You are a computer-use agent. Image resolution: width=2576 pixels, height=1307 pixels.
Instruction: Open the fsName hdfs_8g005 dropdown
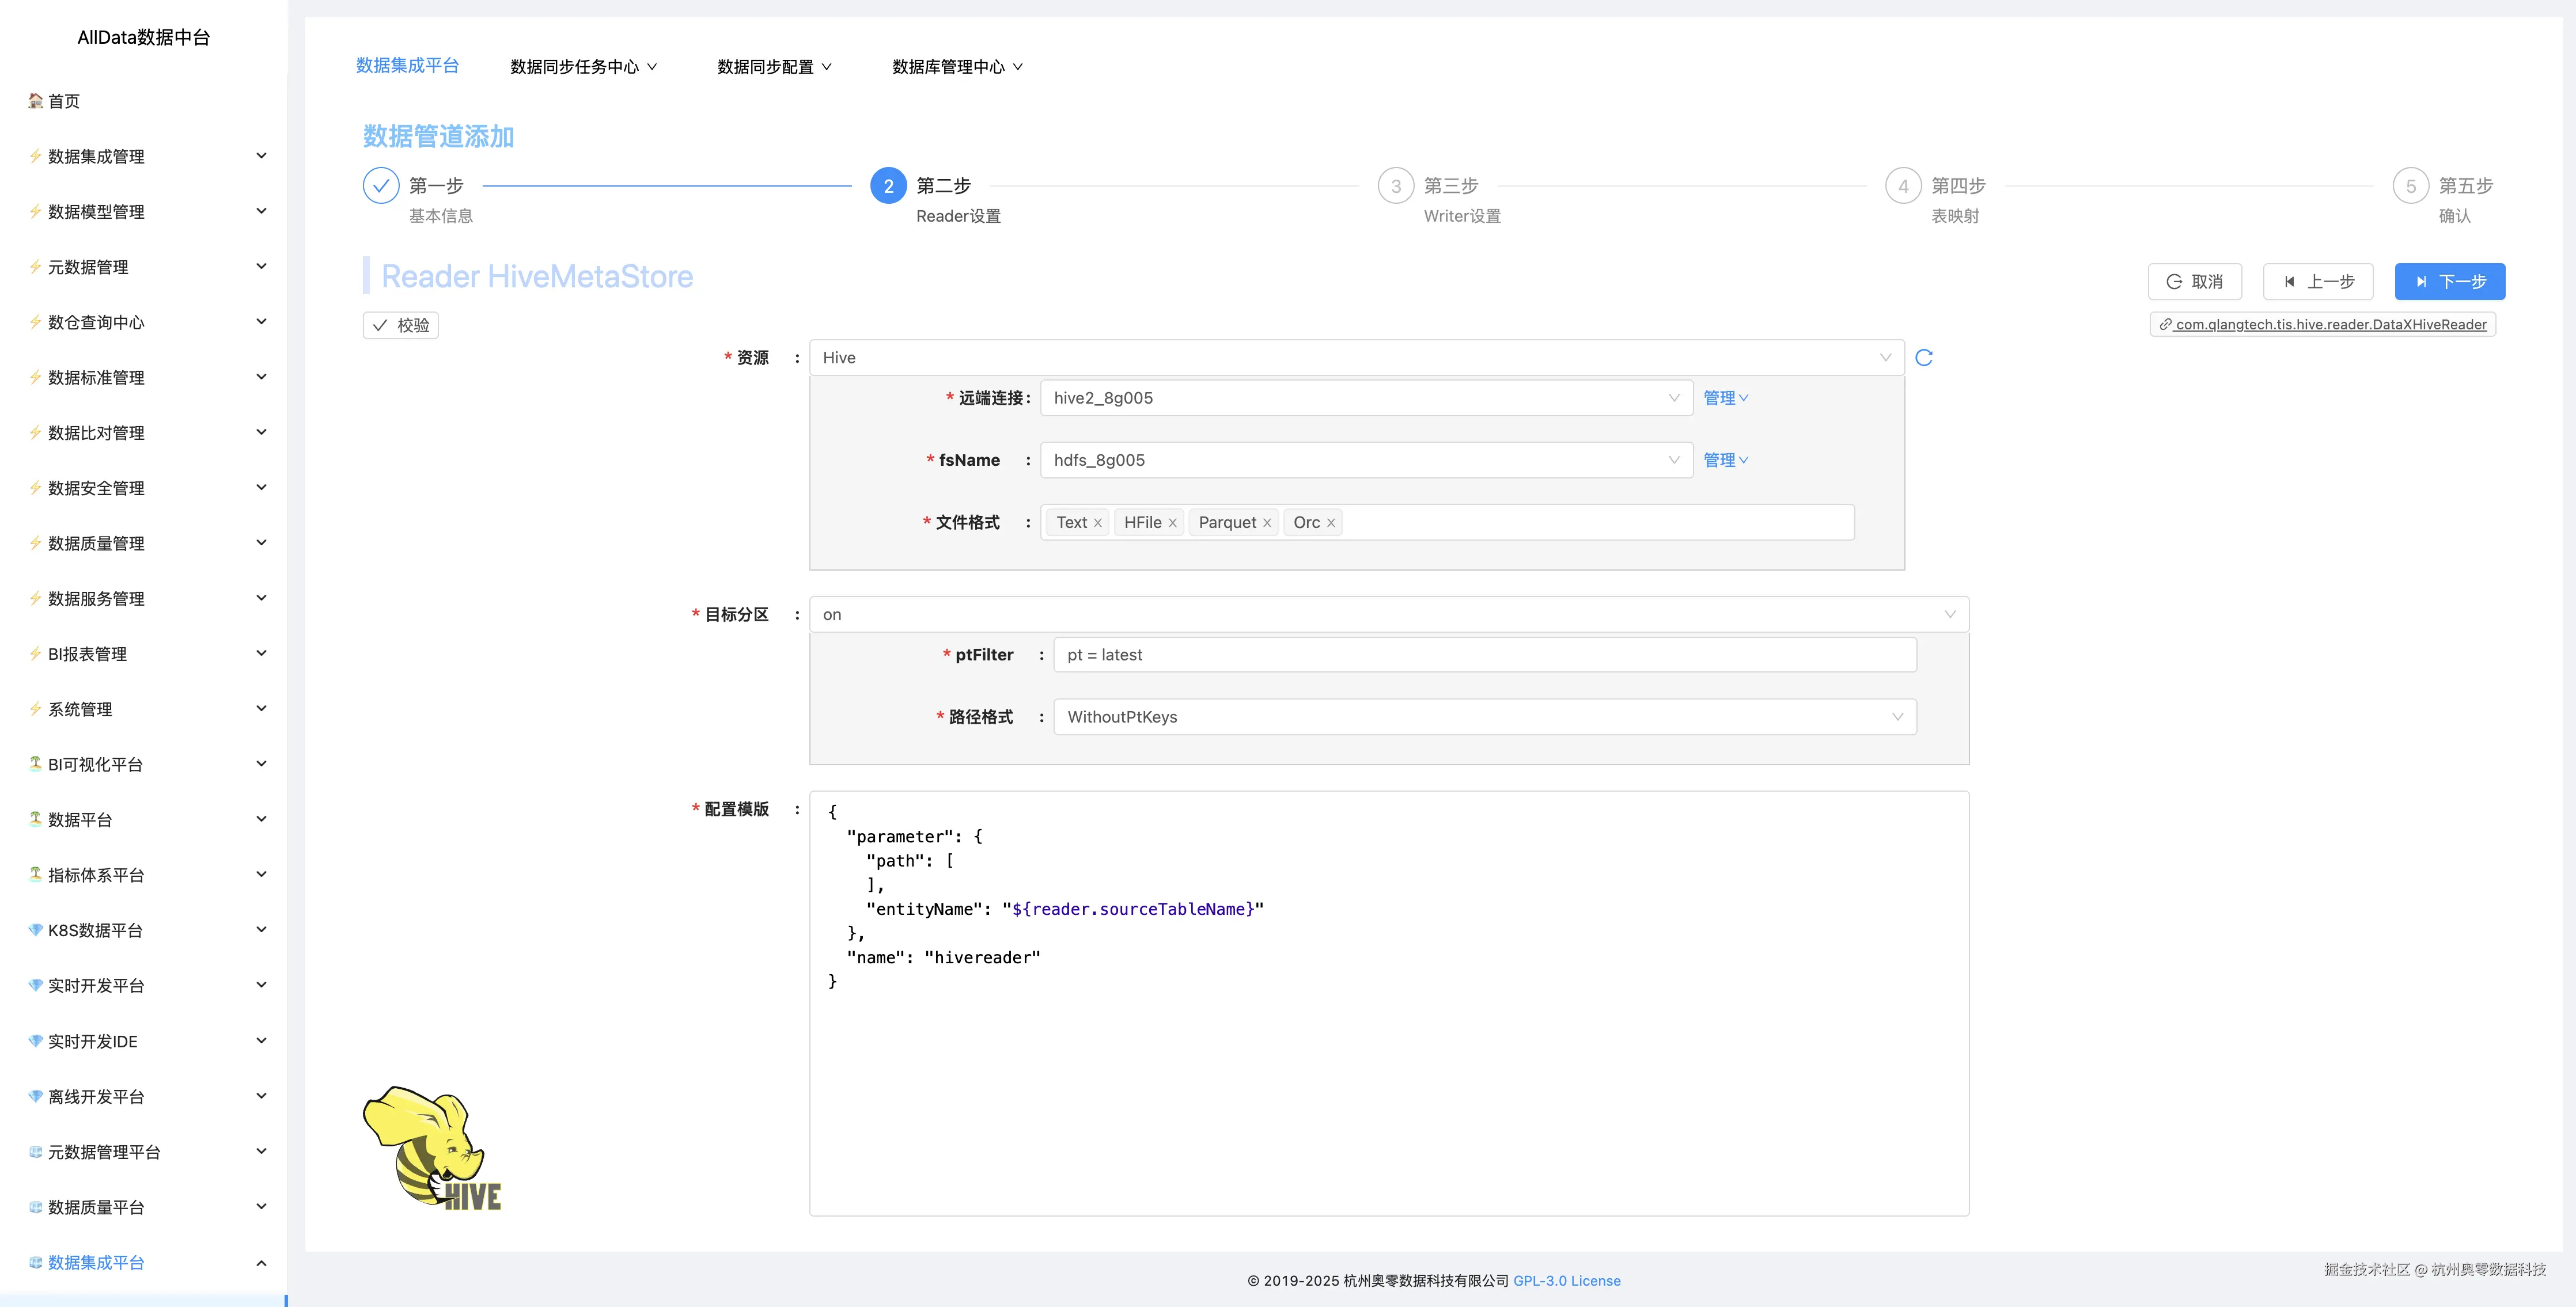pos(1365,461)
